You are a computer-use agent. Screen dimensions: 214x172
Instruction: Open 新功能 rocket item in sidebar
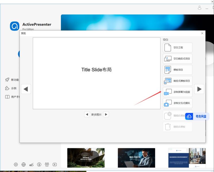tap(12, 80)
